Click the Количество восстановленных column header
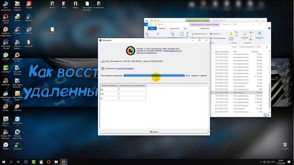Image resolution: width=294 pixels, height=165 pixels. click(132, 85)
